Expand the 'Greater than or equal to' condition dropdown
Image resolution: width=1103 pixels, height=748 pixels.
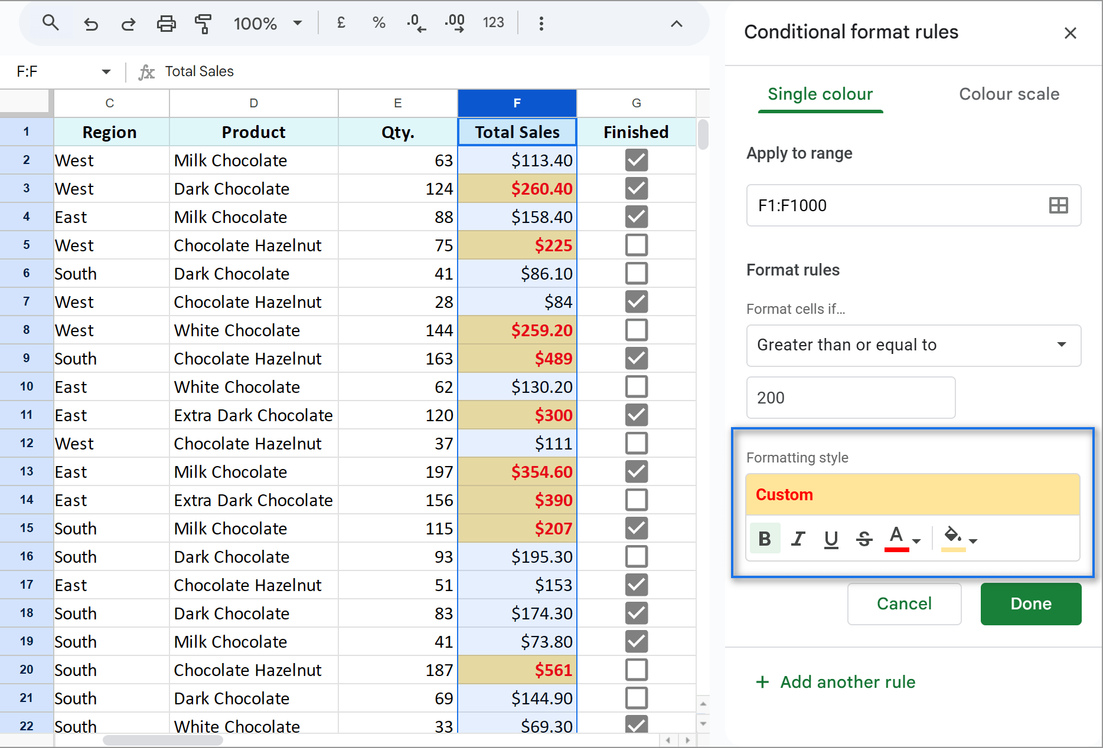tap(913, 345)
